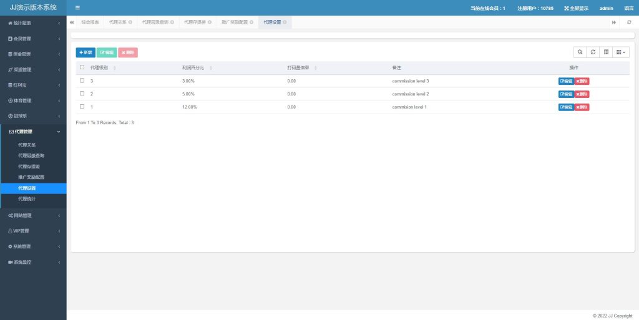Image resolution: width=639 pixels, height=320 pixels.
Task: Edit the commission level 3 row
Action: click(567, 82)
